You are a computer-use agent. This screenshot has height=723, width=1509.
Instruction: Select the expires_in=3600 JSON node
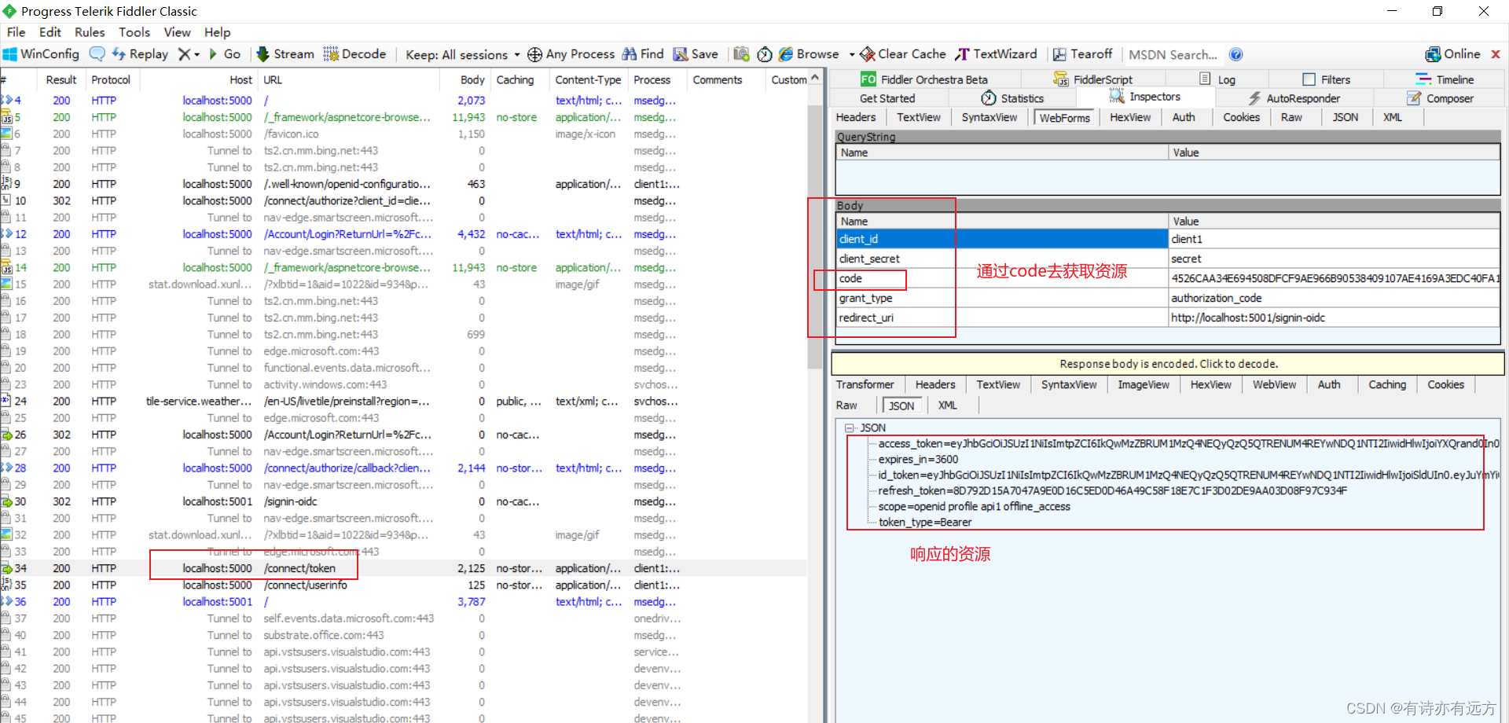click(918, 459)
